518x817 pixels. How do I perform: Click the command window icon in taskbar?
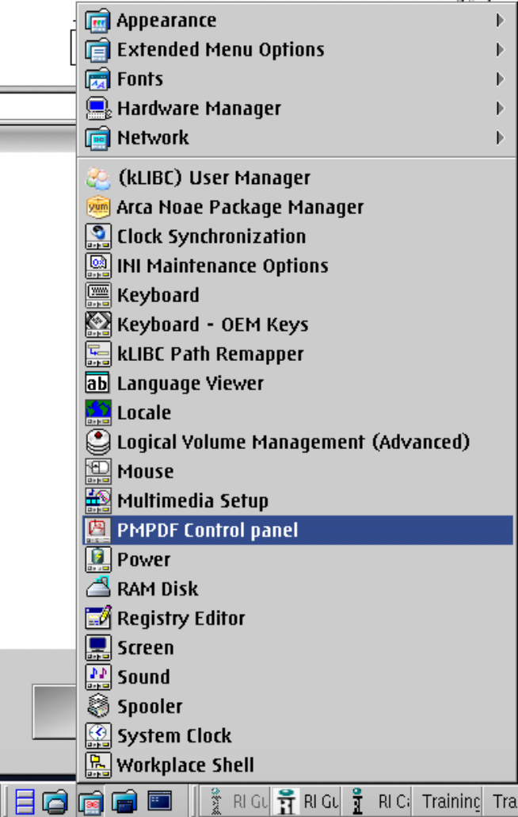160,801
